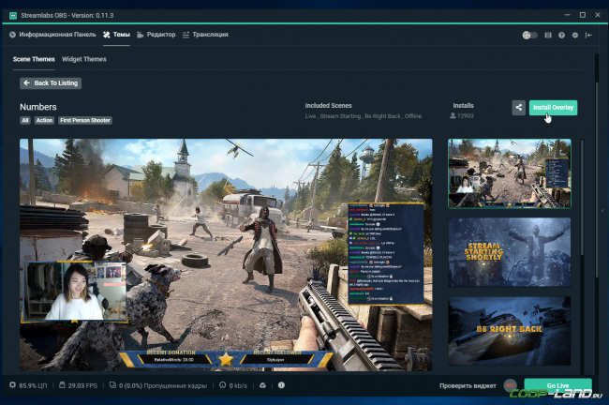This screenshot has width=609, height=405.
Task: Click the 29.03 FPS status text
Action: click(x=82, y=385)
